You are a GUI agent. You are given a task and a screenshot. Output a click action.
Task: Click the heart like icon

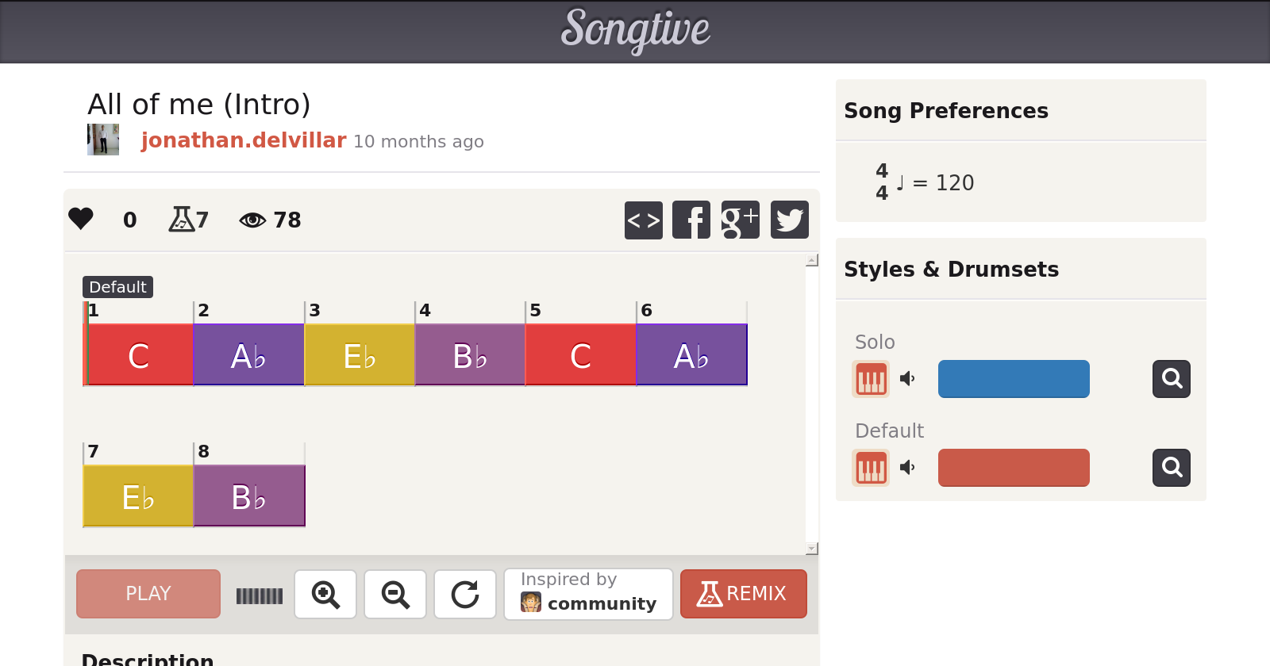(81, 219)
